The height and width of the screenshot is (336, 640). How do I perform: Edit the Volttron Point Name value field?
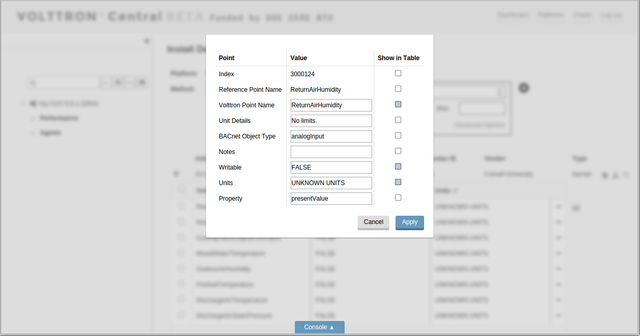pyautogui.click(x=331, y=105)
